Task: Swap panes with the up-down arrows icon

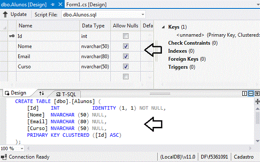Action: point(41,93)
